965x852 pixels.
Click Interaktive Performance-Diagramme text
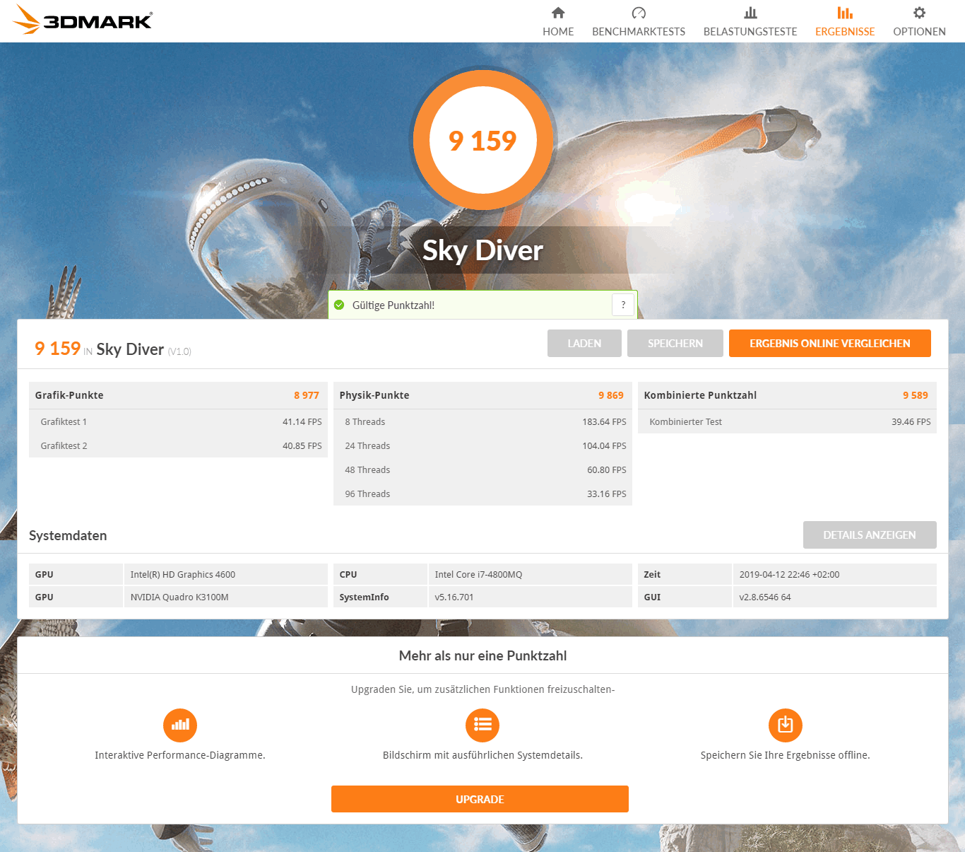(180, 755)
